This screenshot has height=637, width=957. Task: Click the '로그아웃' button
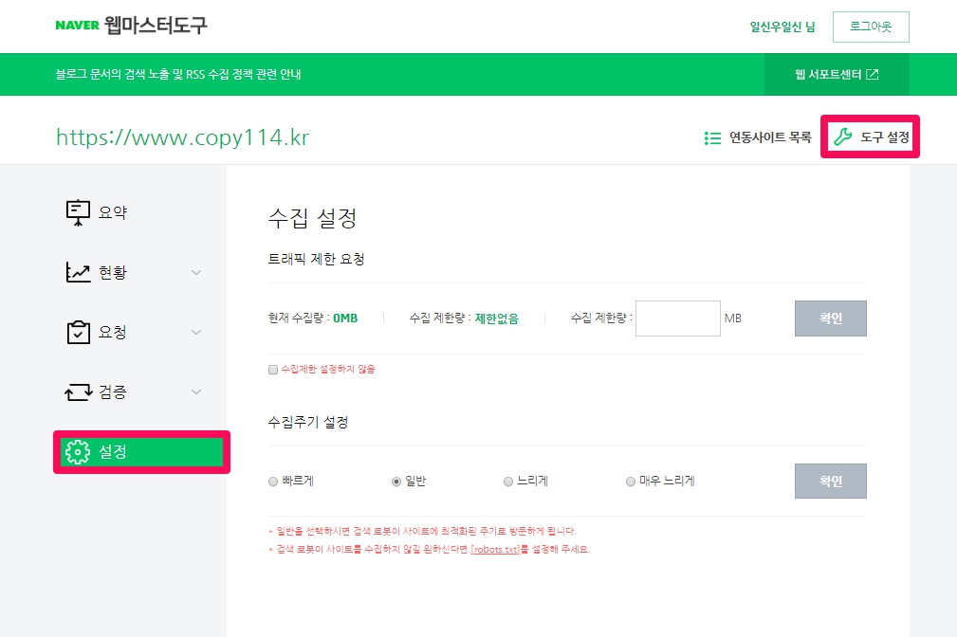[871, 27]
